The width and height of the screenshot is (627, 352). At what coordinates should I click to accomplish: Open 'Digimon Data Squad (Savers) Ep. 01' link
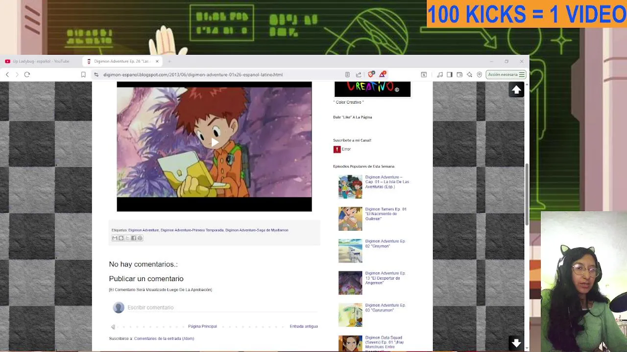click(385, 342)
